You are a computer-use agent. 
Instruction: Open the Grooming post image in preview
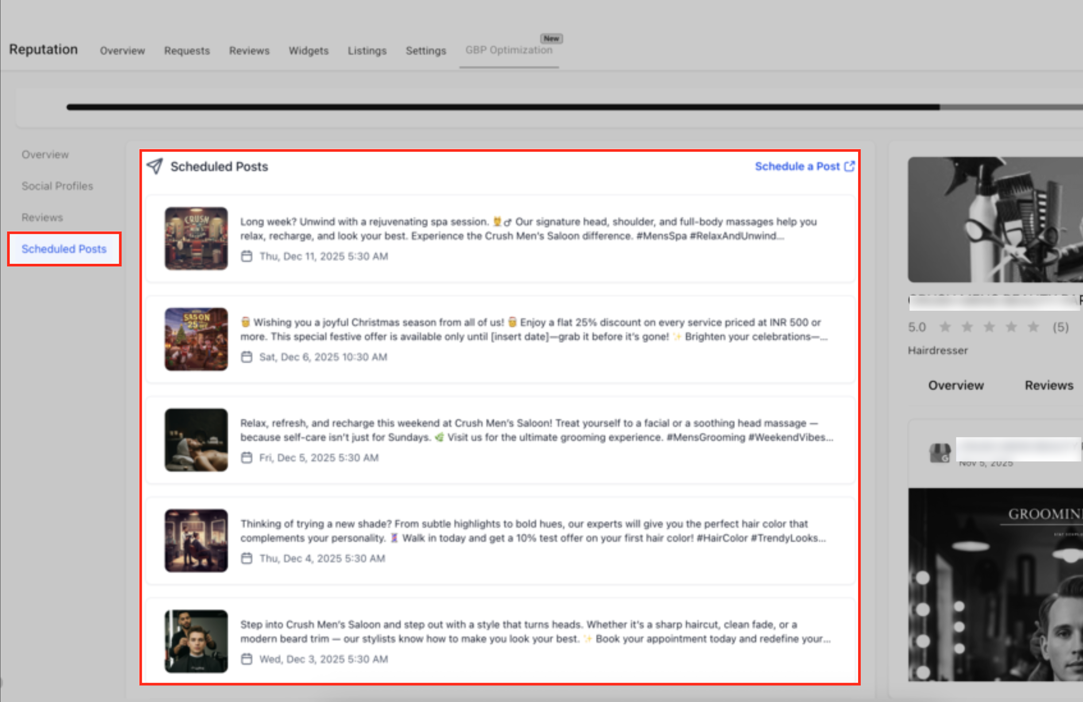(995, 585)
